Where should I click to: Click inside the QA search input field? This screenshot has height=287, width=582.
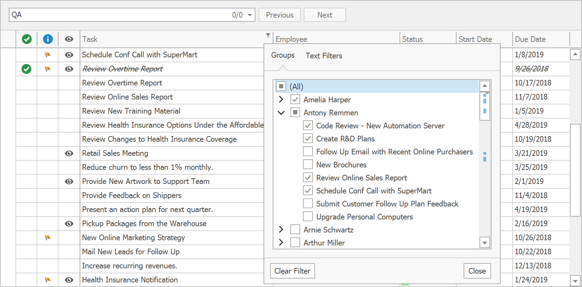pos(120,15)
